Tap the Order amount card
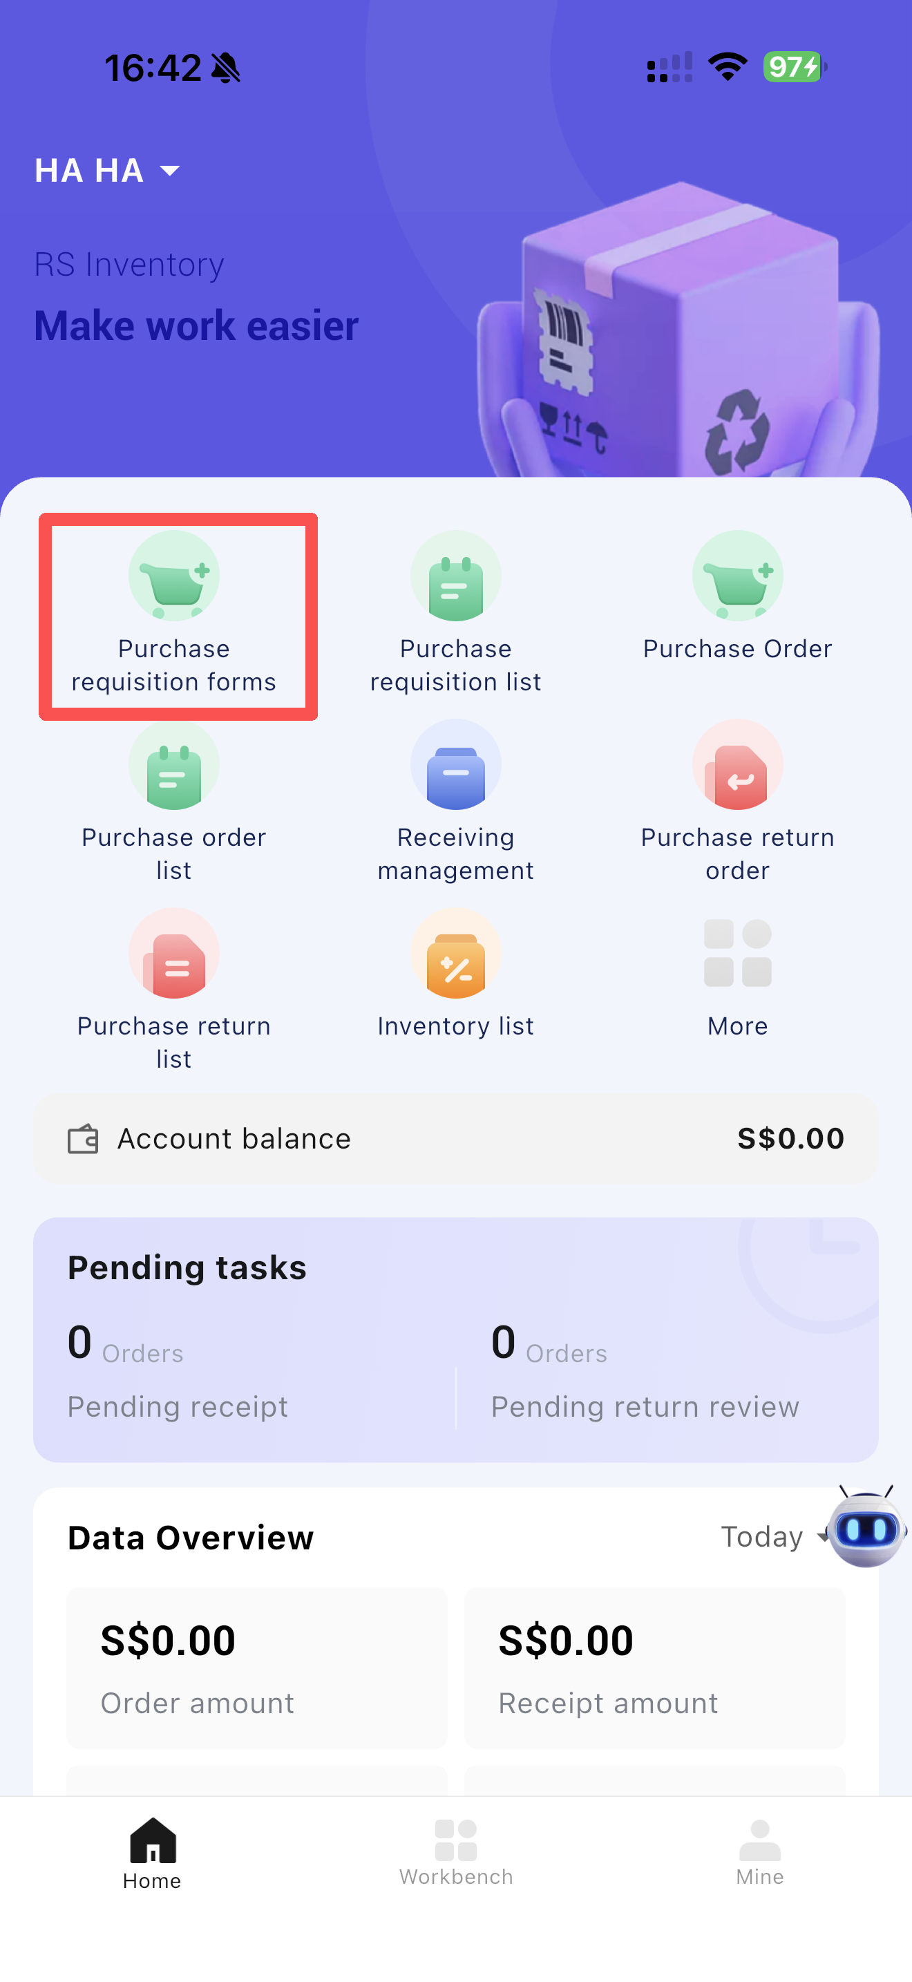The image size is (912, 1982). point(257,1667)
